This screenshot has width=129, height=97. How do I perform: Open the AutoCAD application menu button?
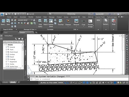point(2,14)
